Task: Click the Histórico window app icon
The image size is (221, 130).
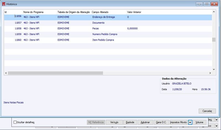Action: [x=4, y=4]
